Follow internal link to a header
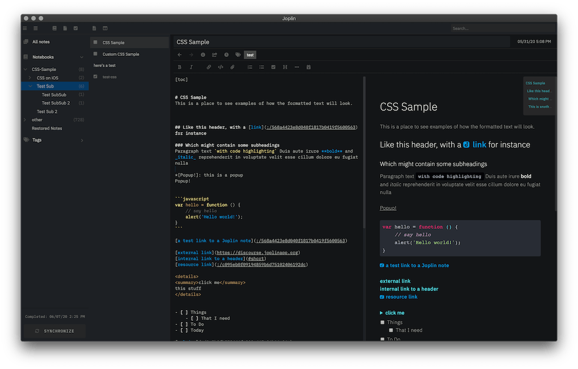 (x=409, y=289)
